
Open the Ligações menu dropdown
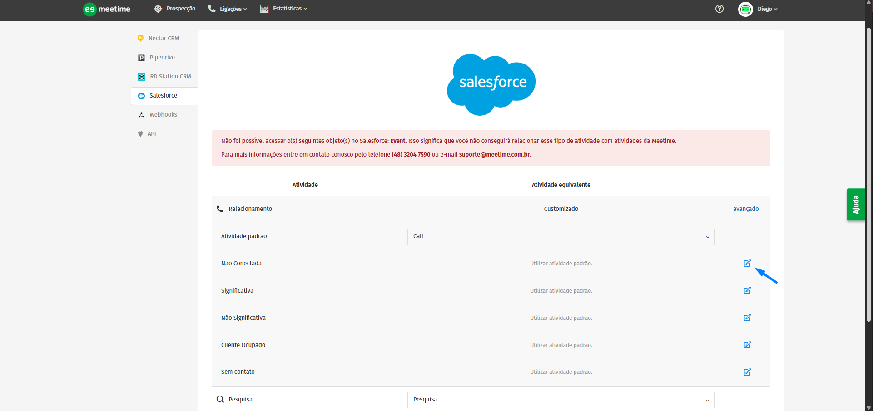(228, 9)
